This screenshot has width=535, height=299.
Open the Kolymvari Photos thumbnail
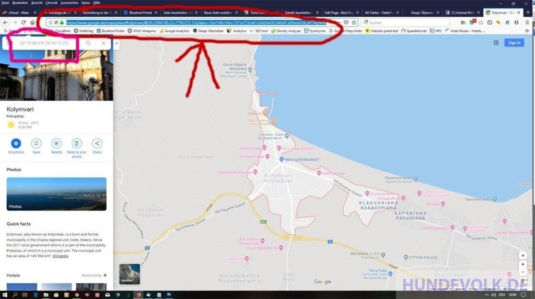click(x=56, y=194)
